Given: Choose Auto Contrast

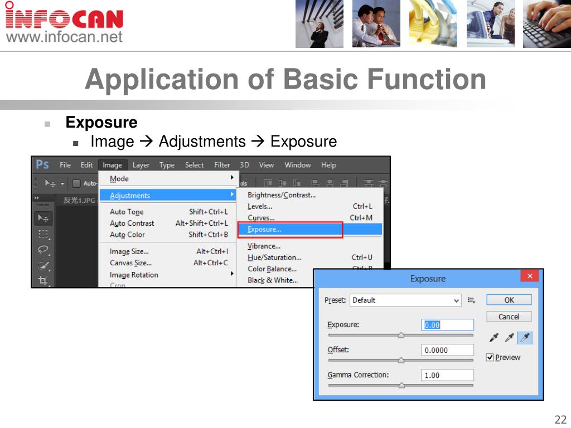Looking at the screenshot, I should pos(169,223).
